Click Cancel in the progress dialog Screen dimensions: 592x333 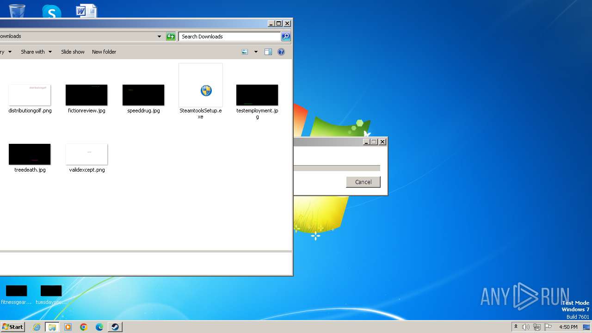tap(363, 182)
